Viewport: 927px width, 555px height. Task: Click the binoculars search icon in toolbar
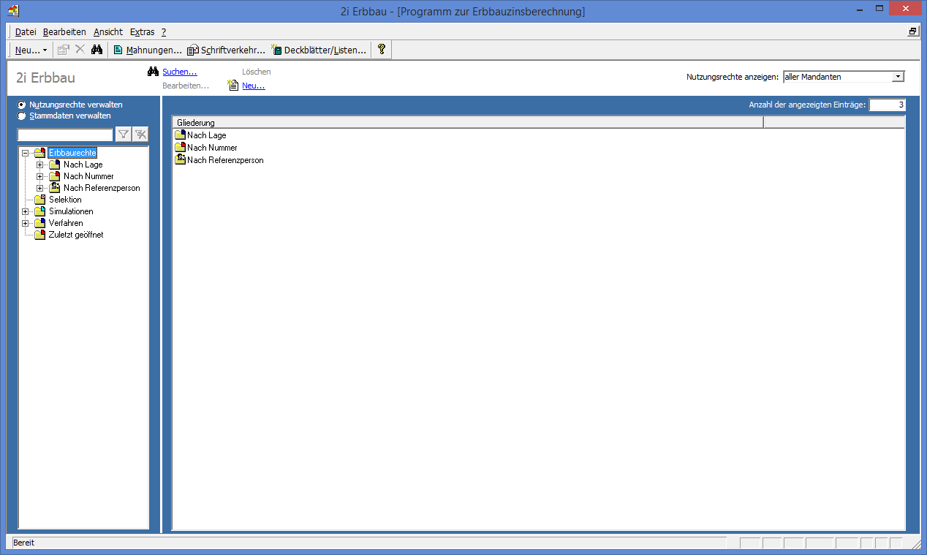pos(97,50)
